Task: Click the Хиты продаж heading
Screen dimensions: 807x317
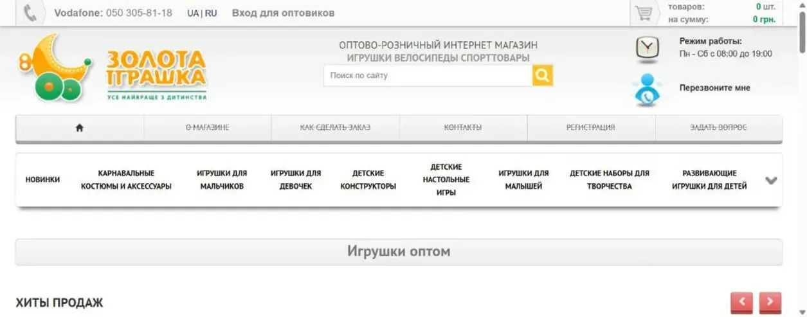Action: coord(59,302)
